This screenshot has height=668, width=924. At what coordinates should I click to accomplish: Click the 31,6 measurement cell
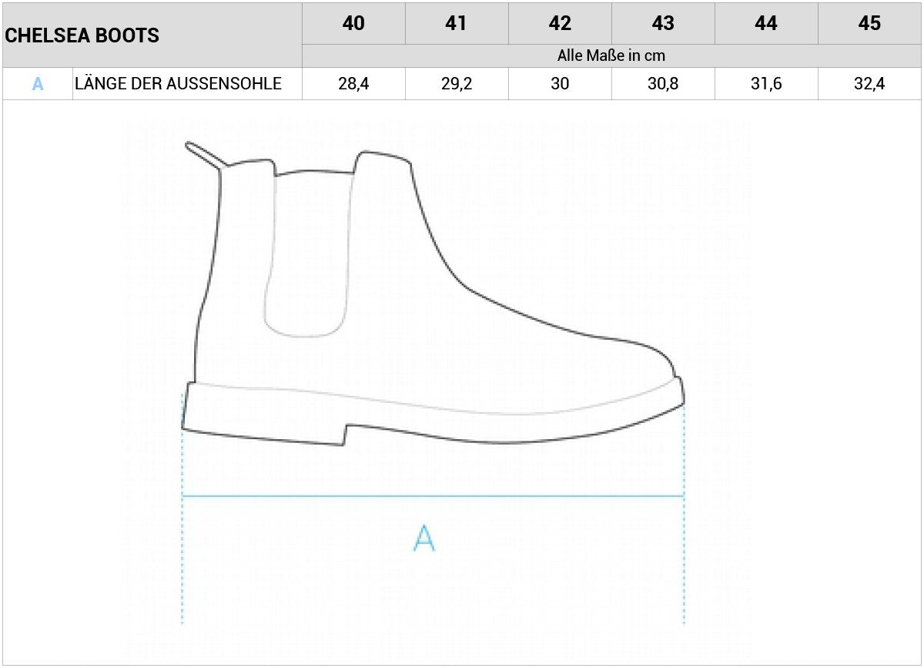(x=766, y=84)
